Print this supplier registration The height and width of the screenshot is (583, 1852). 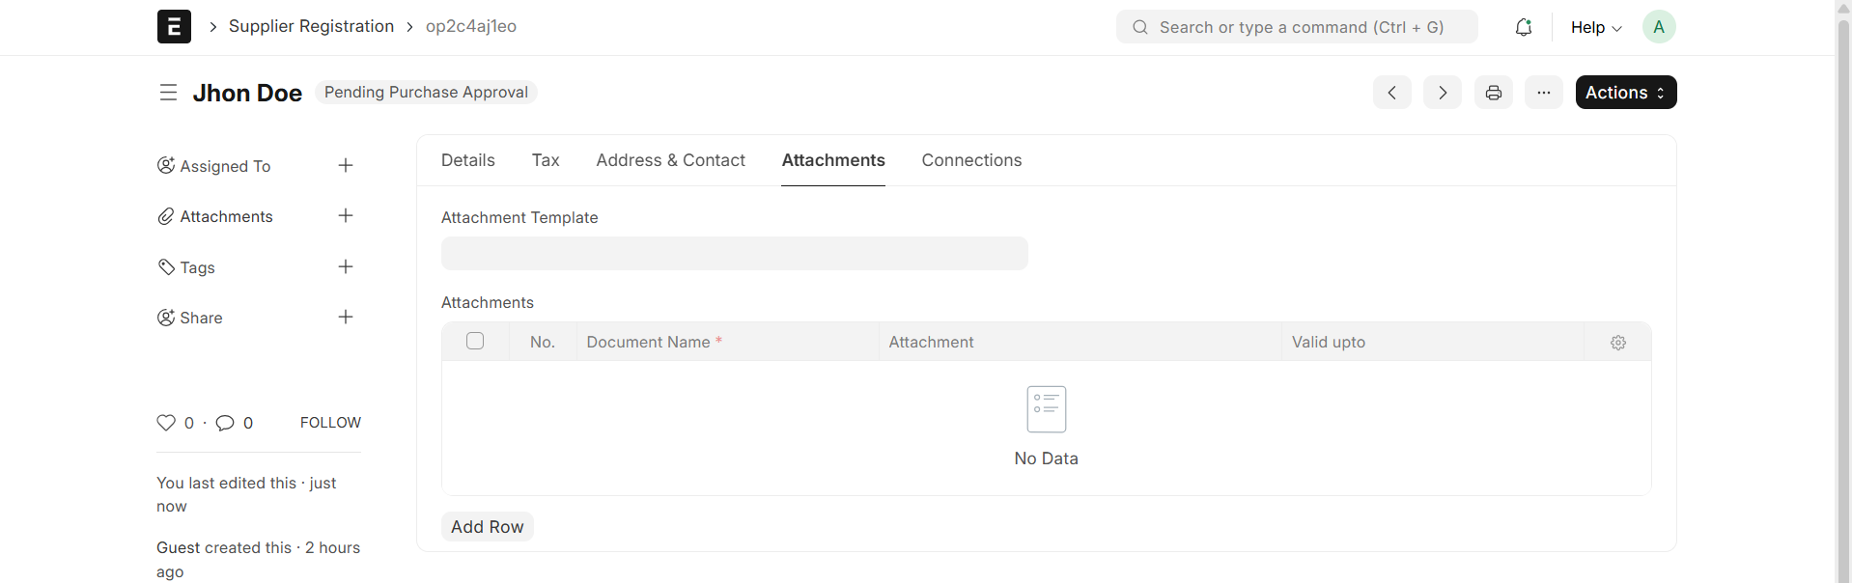(1494, 93)
